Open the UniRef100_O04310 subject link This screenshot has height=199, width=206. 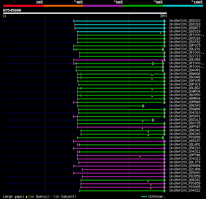(185, 113)
